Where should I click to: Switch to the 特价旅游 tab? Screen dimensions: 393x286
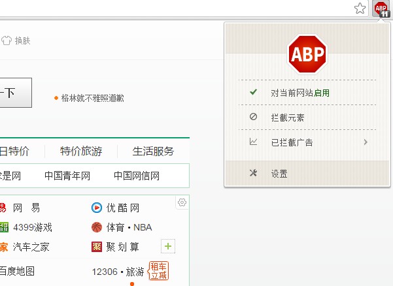pos(81,151)
